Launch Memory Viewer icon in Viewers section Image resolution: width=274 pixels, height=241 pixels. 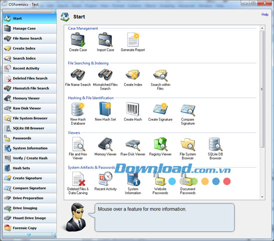[106, 145]
